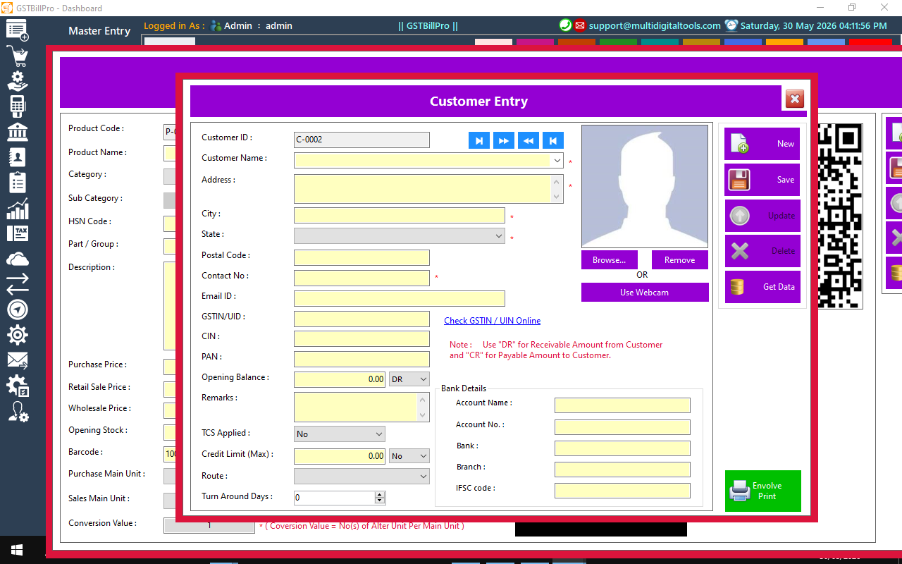Jump to first record with skip-back arrow
This screenshot has height=564, width=902.
point(553,140)
